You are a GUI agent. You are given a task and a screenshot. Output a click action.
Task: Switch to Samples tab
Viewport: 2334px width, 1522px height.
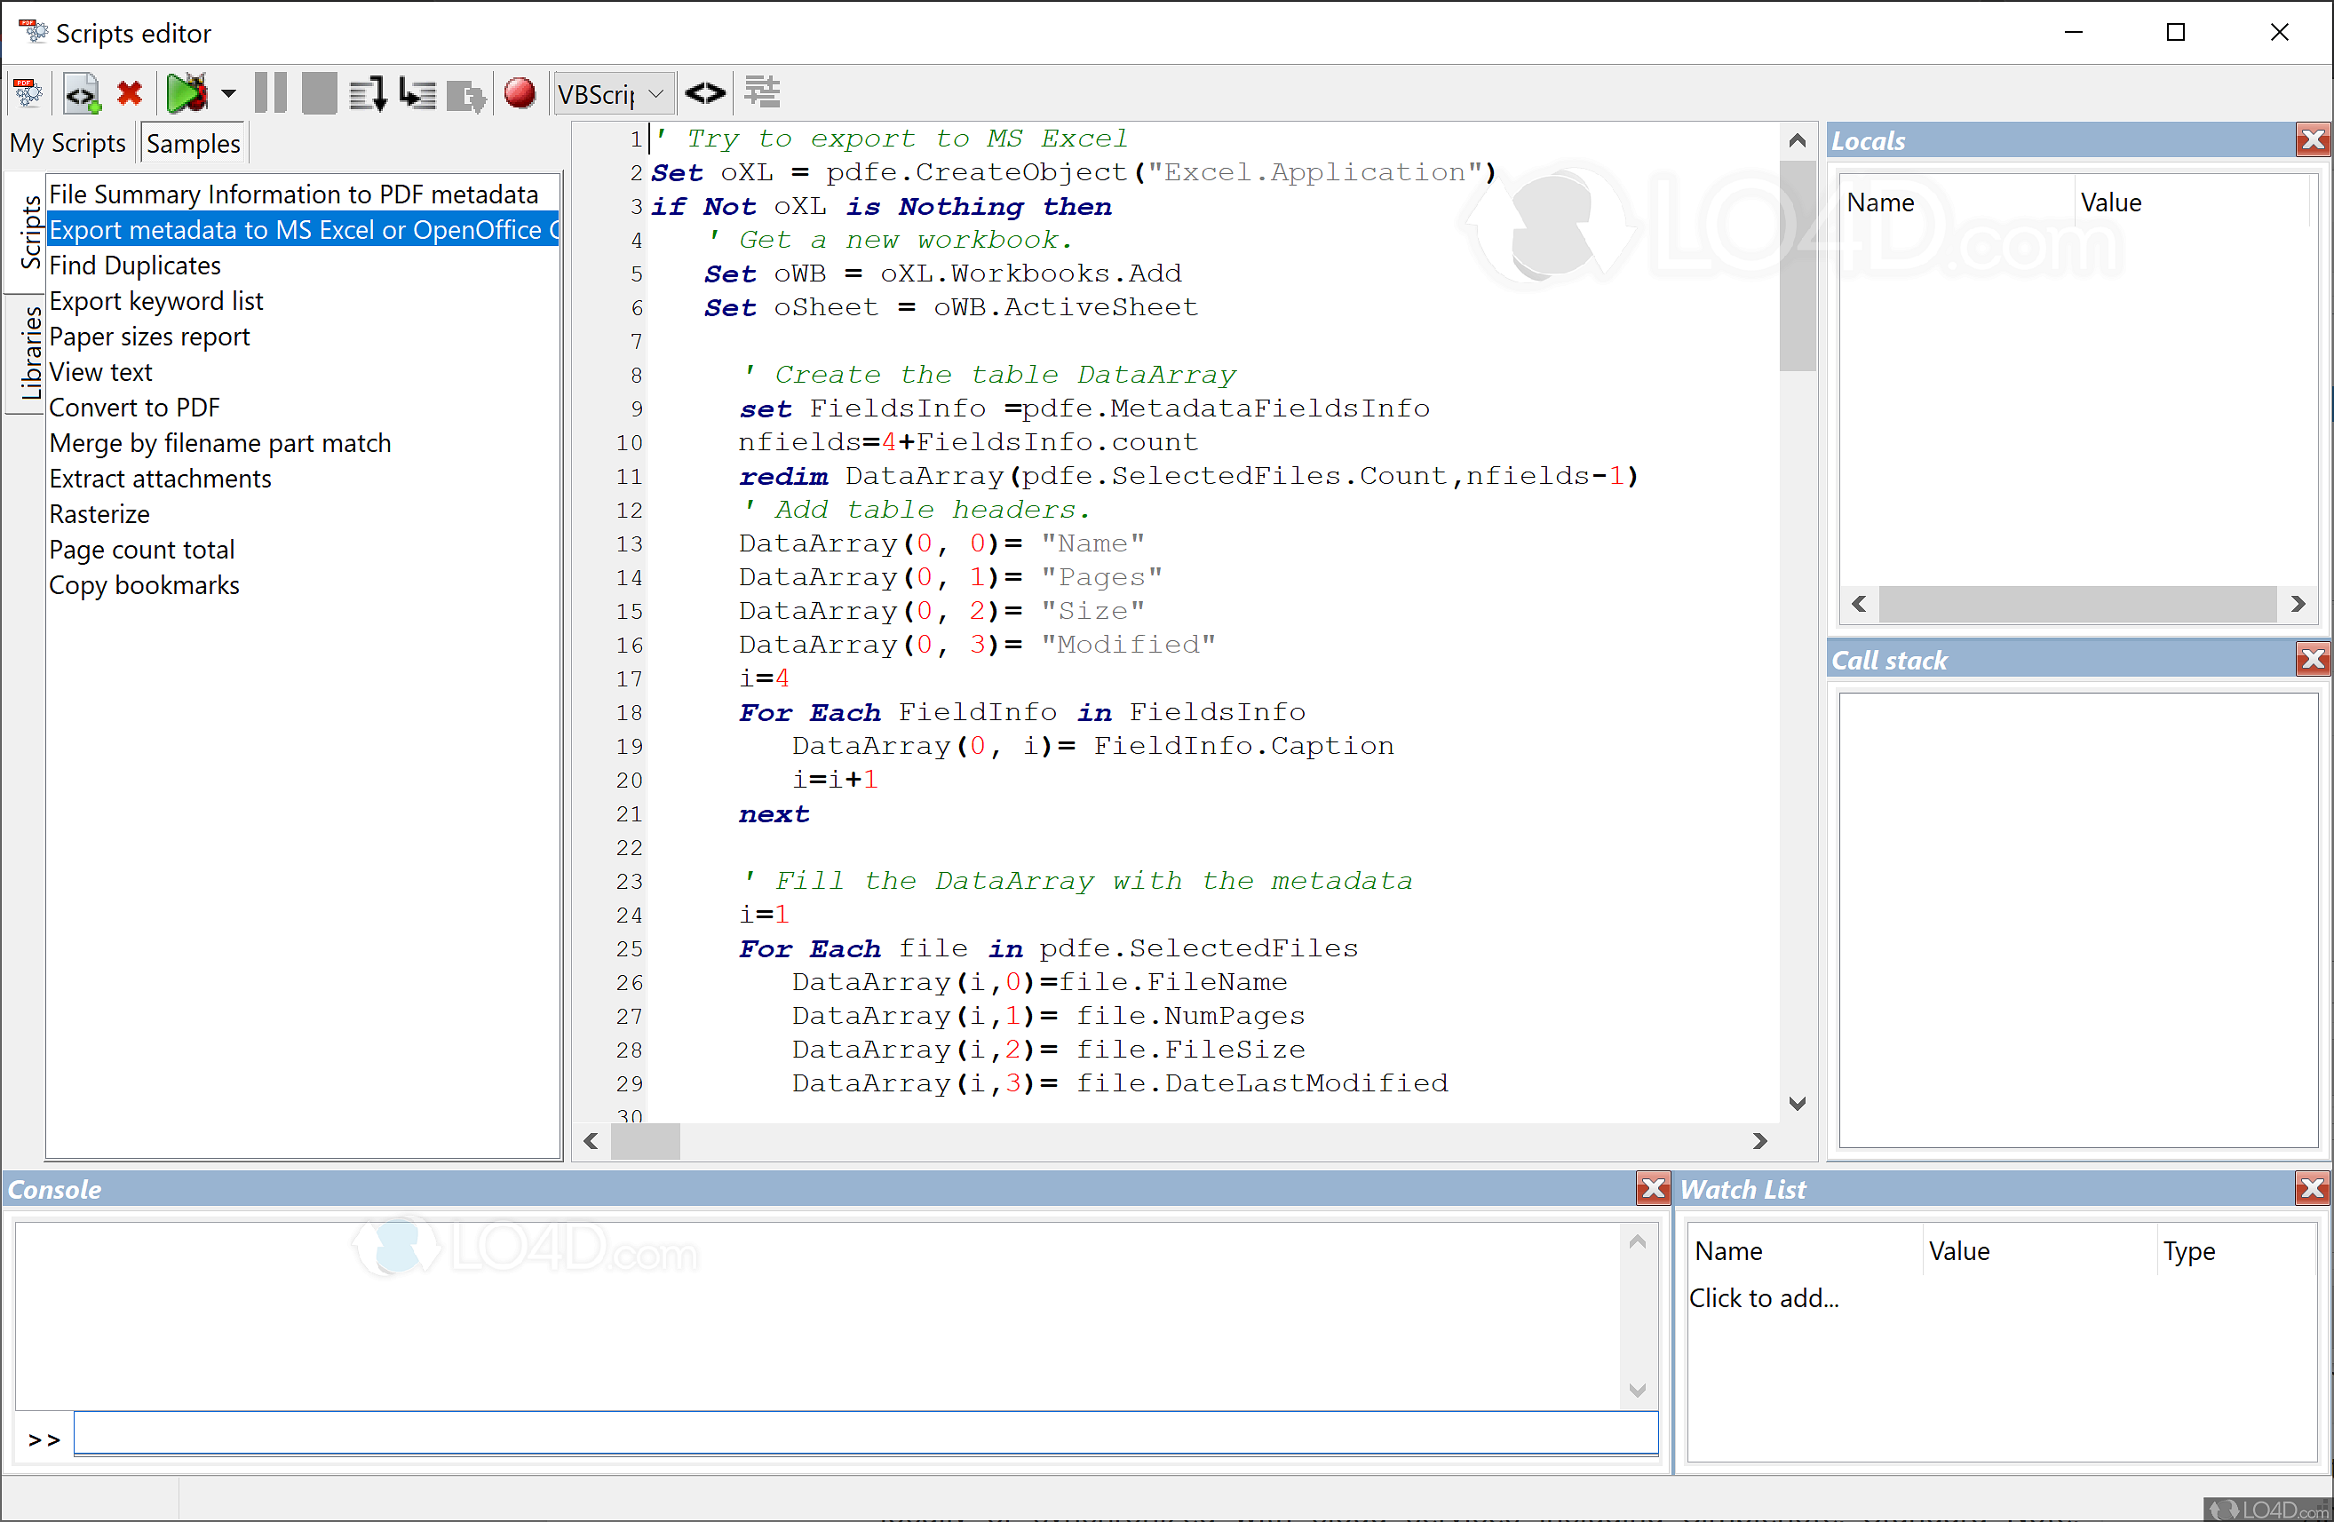coord(194,143)
